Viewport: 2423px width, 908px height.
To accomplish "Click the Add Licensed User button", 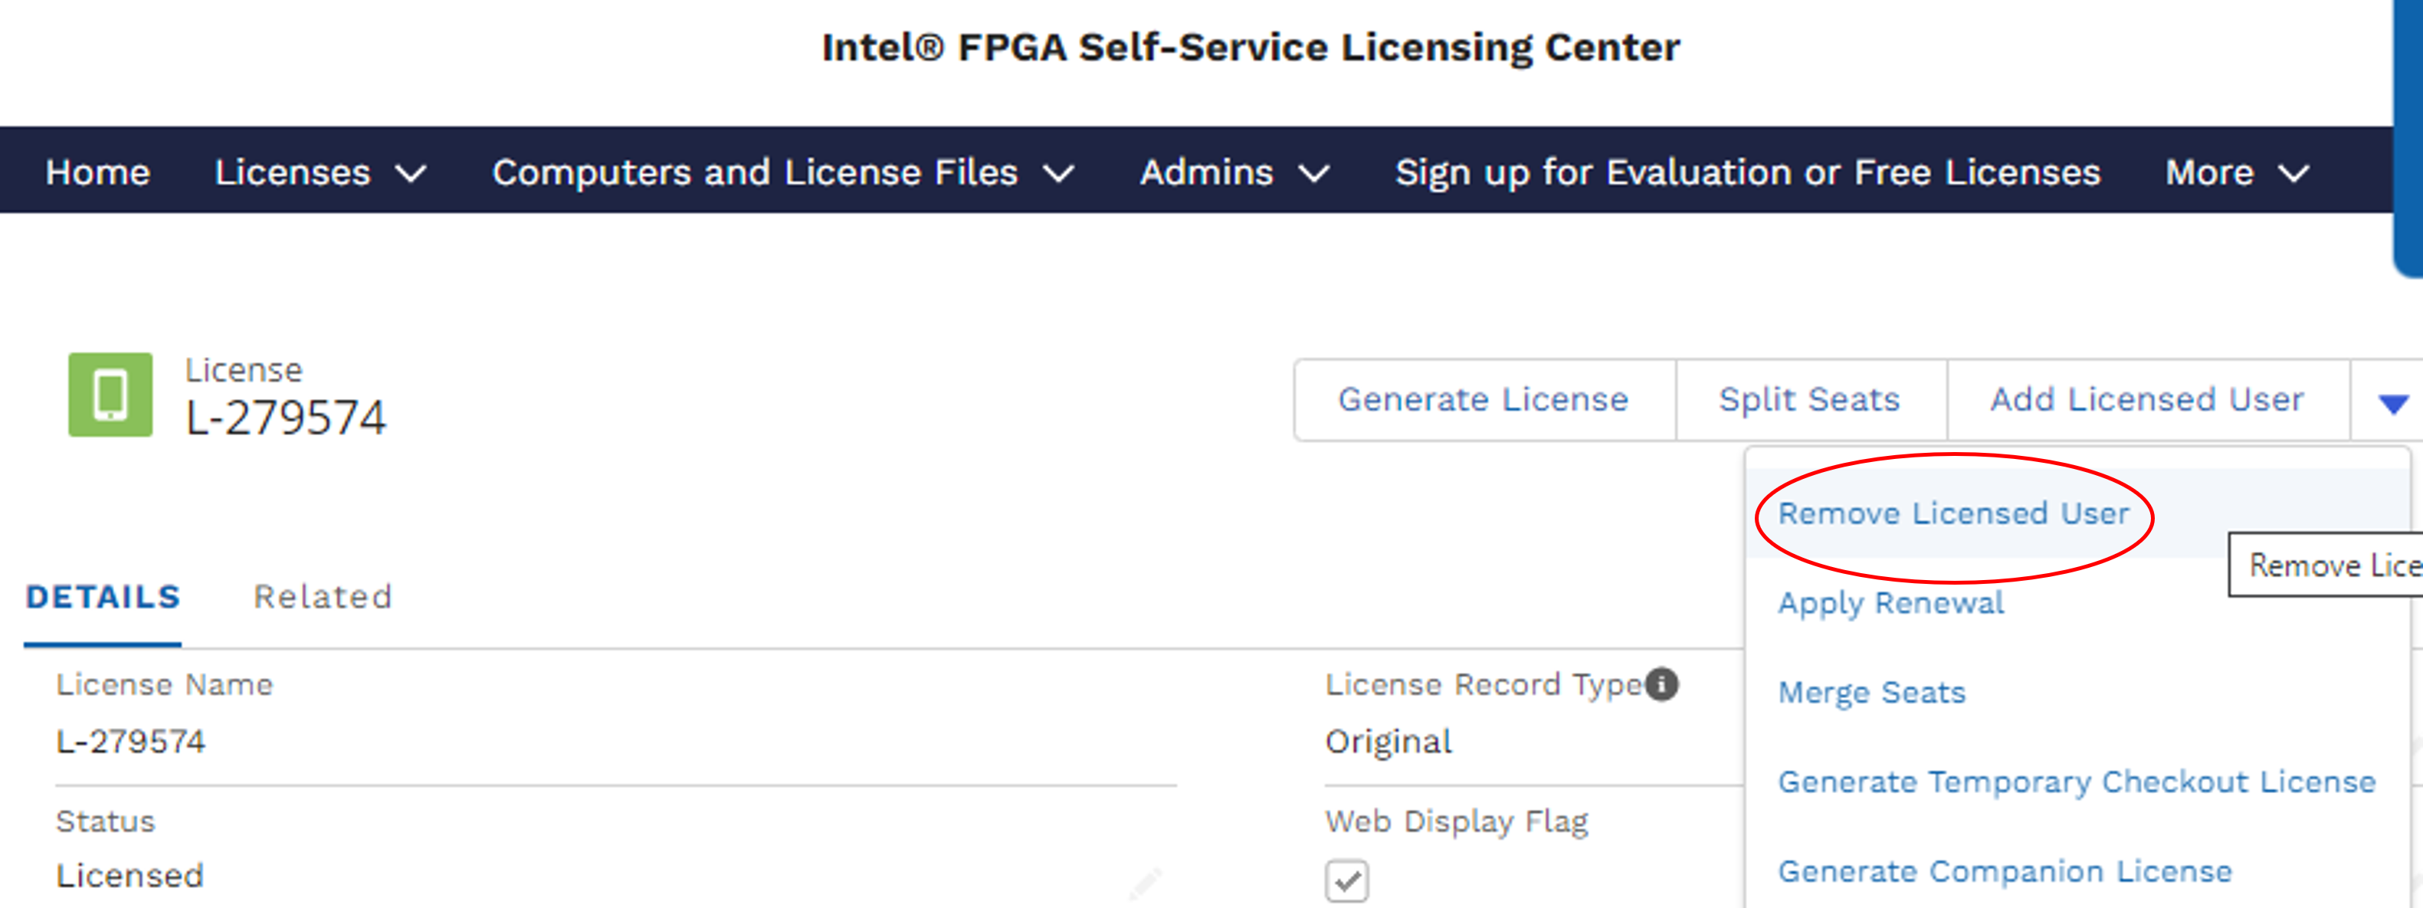I will tap(2146, 400).
